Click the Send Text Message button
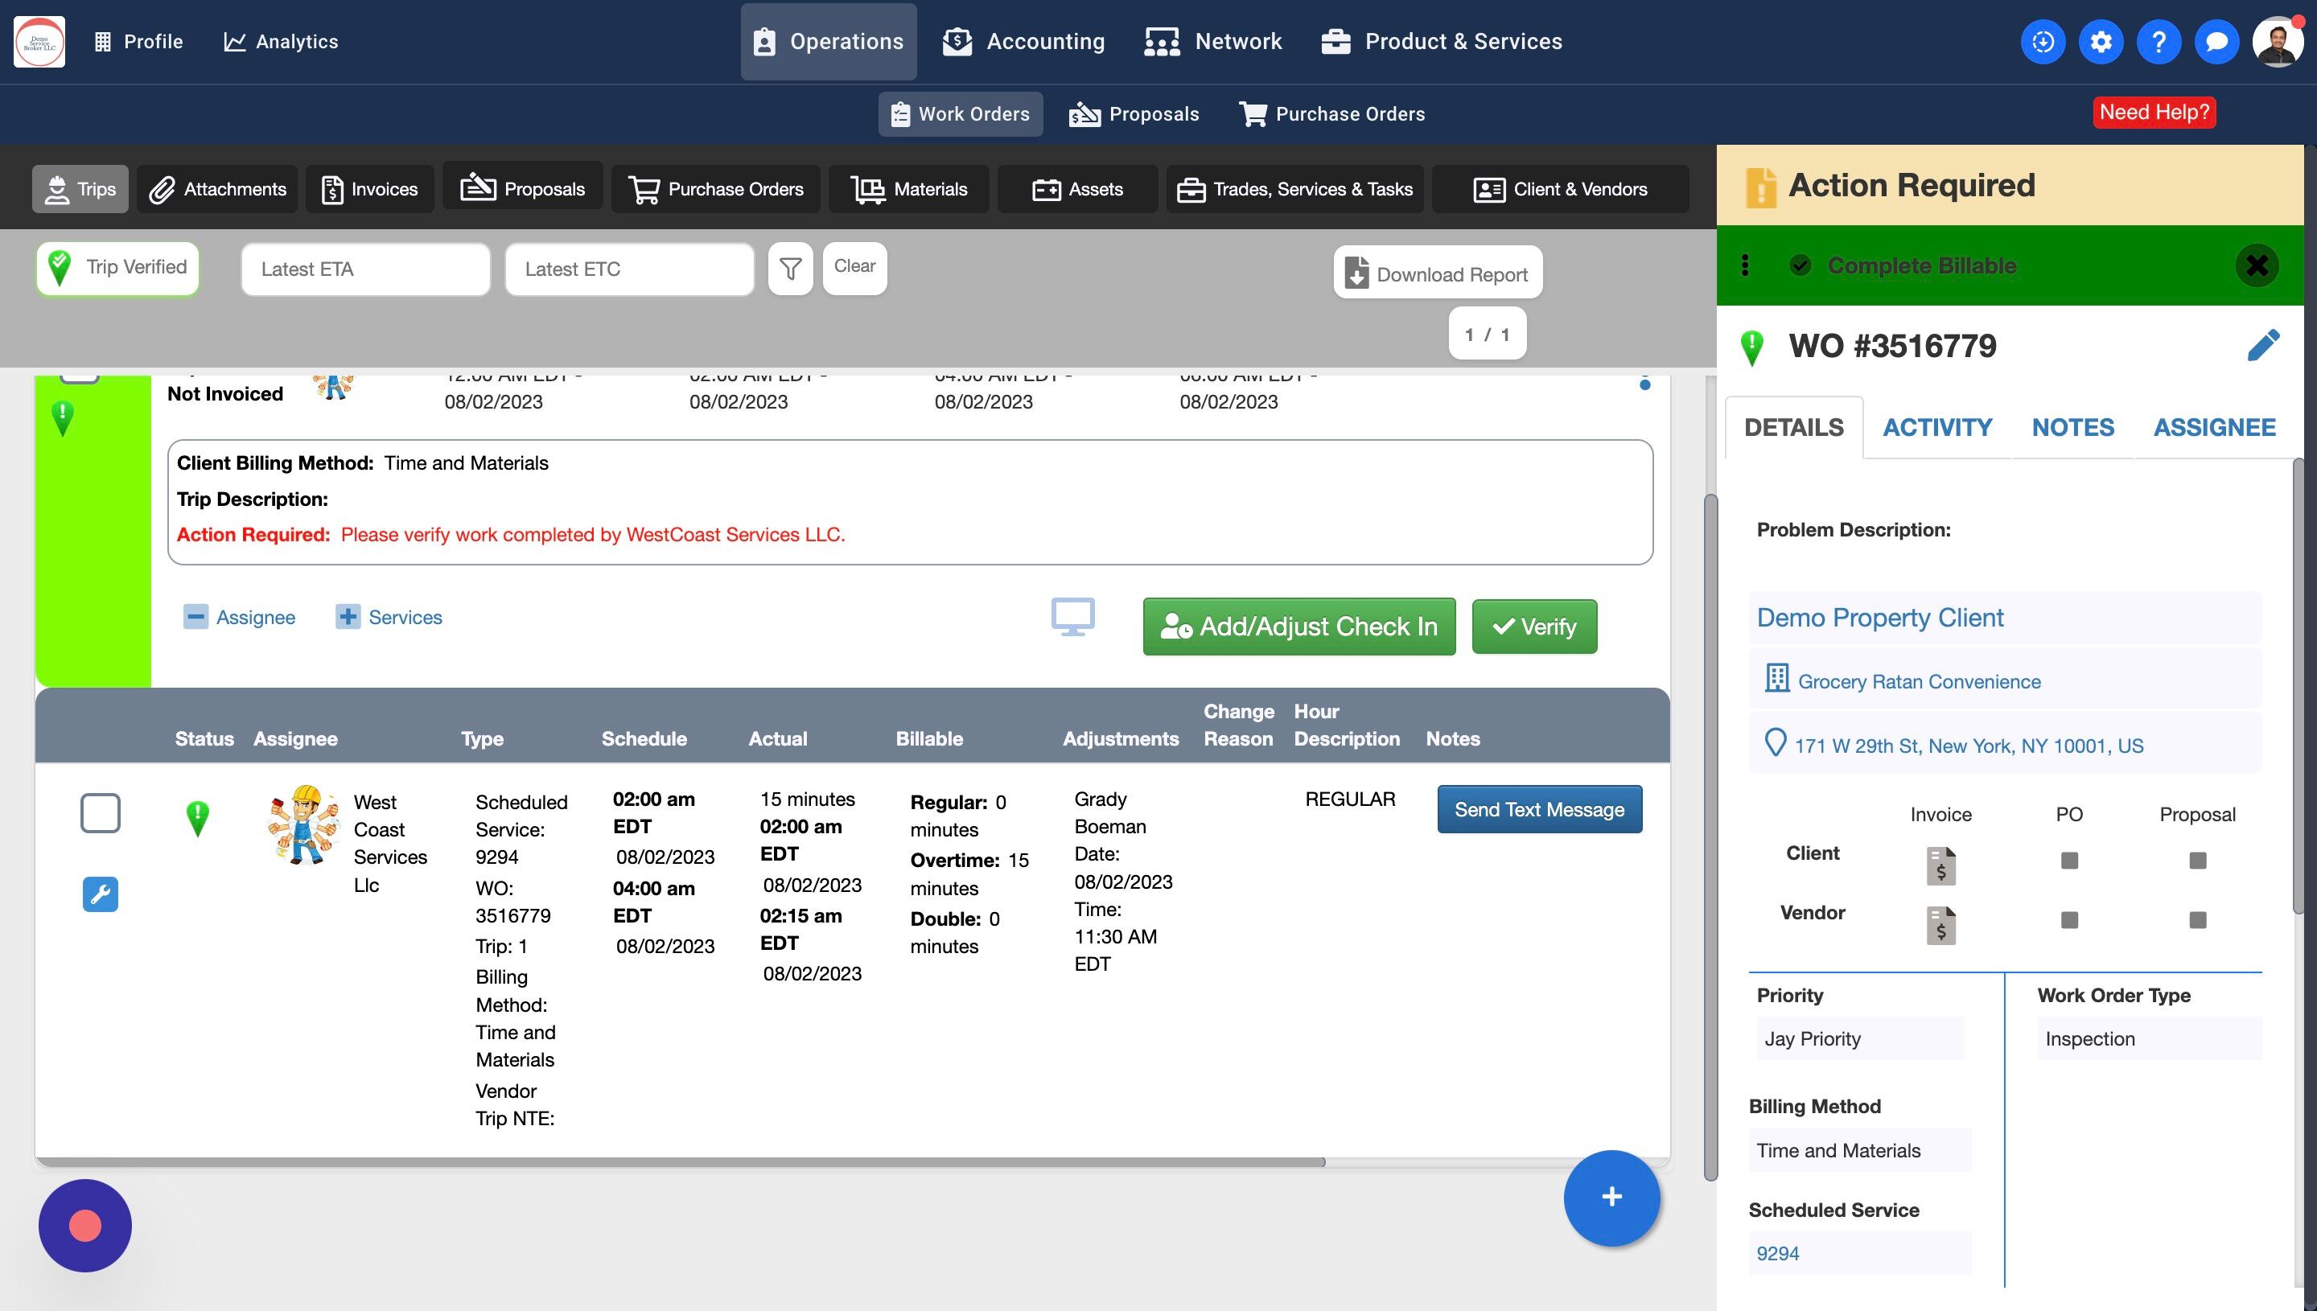Viewport: 2317px width, 1311px height. click(1539, 809)
